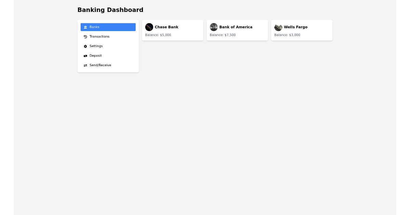Viewport: 410px width, 215px height.
Task: Switch to the Settings section
Action: pos(96,46)
